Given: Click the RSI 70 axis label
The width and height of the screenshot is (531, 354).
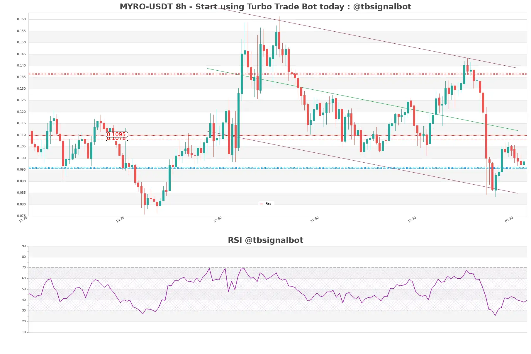Looking at the screenshot, I should [x=24, y=268].
